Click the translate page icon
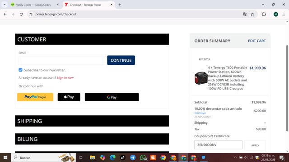This screenshot has height=162, width=289. 245,14
